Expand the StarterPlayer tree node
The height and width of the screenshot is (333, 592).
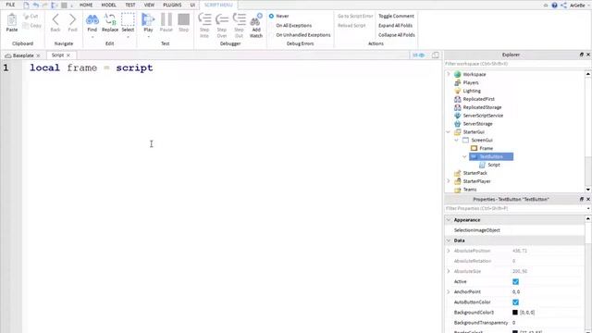pos(449,181)
